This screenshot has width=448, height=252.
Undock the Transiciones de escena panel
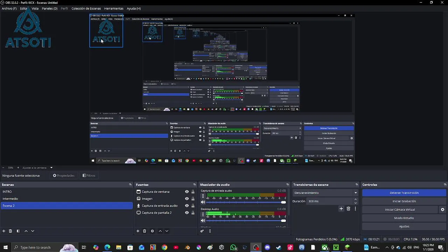point(357,185)
